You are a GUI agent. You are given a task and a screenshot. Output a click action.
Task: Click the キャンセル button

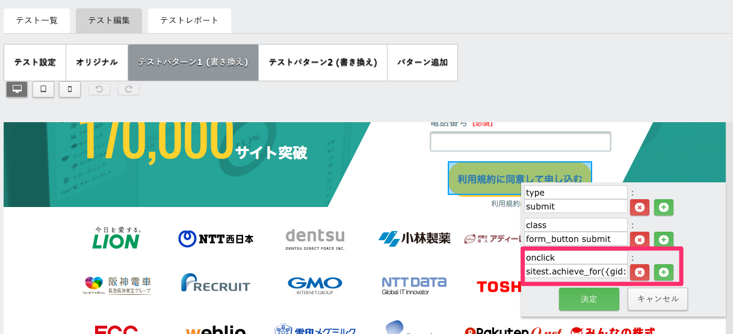pyautogui.click(x=658, y=299)
